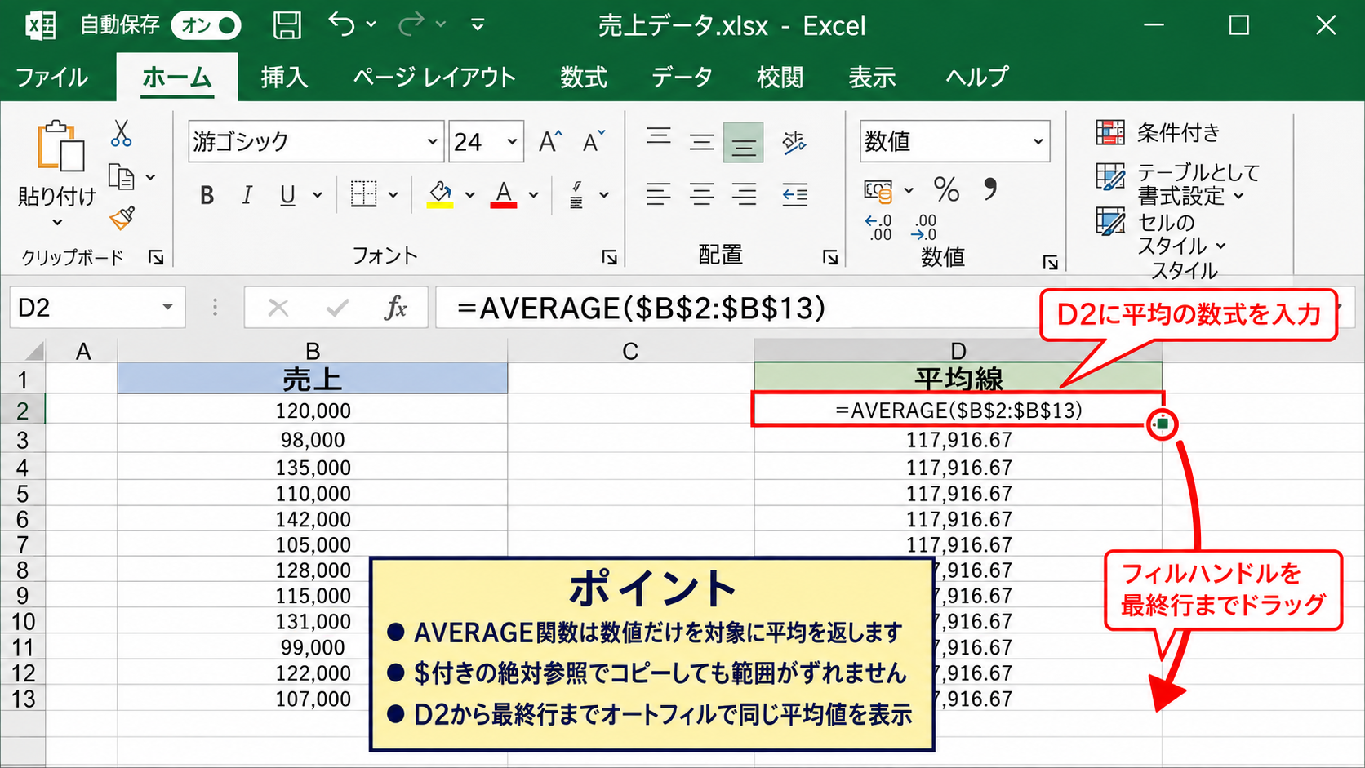The width and height of the screenshot is (1365, 768).
Task: Click the Increase Font Size icon
Action: (x=551, y=141)
